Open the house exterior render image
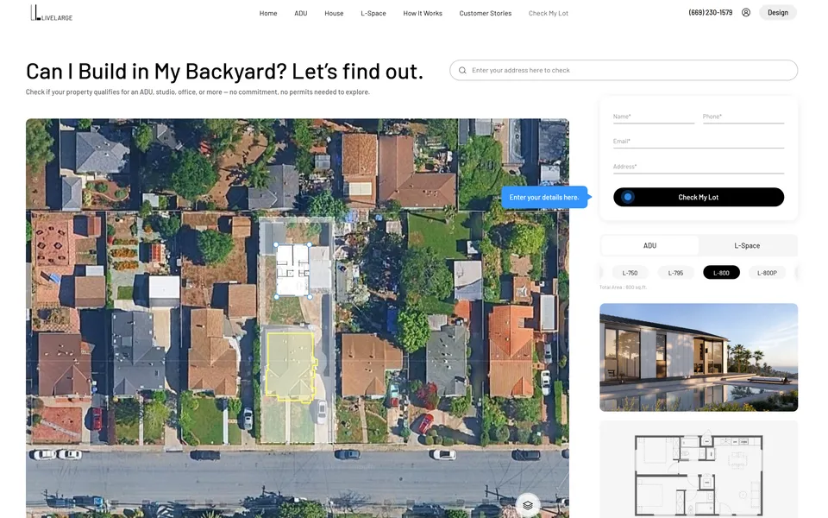828x518 pixels. coord(698,357)
